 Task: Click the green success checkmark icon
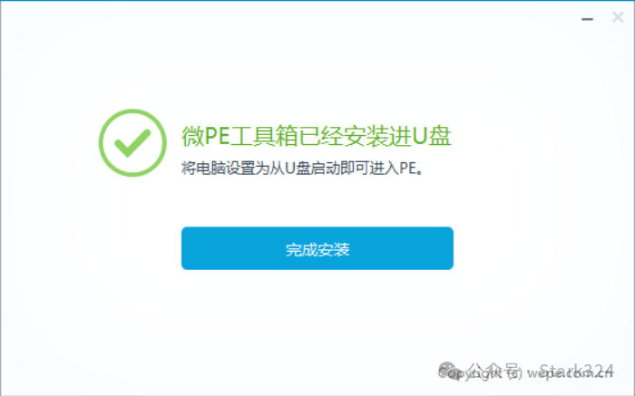pyautogui.click(x=132, y=142)
